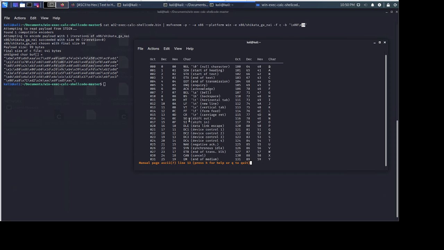Minimize the background shellcode terminal window
The width and height of the screenshot is (444, 250).
point(387,12)
